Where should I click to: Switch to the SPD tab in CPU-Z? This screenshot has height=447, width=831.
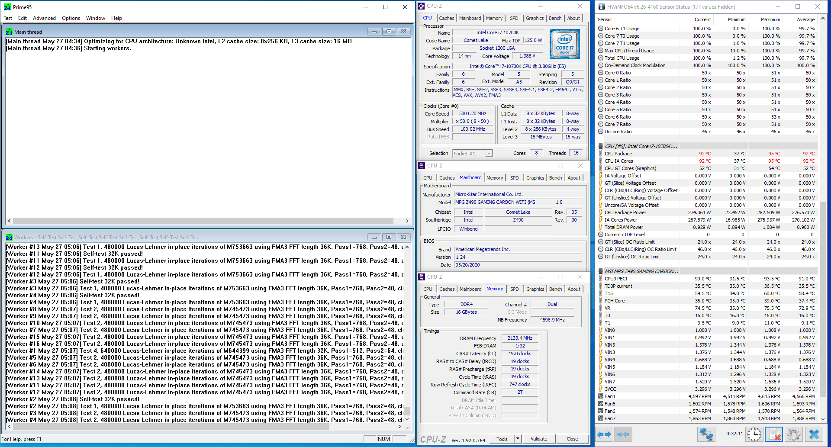514,18
